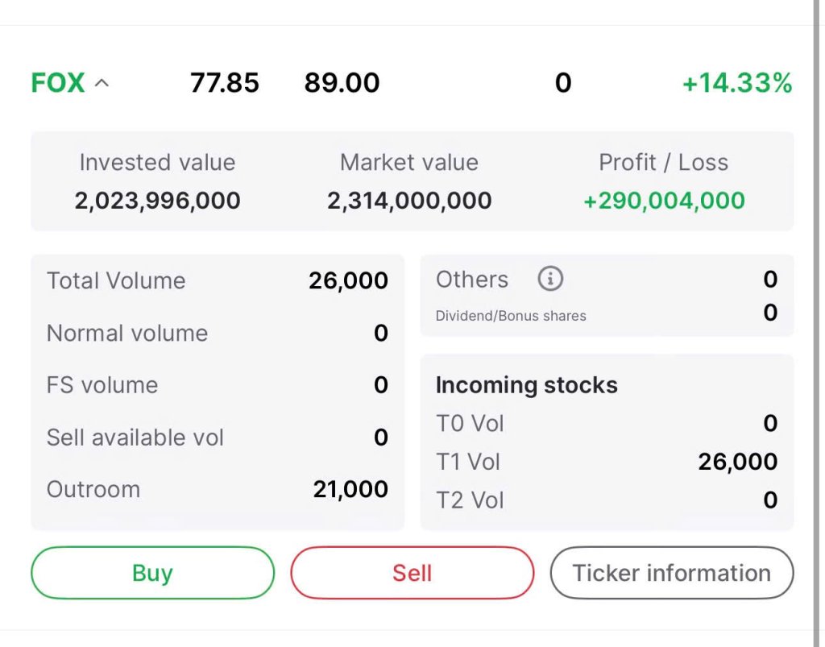
Task: Click the Total Volume row
Action: click(x=218, y=280)
